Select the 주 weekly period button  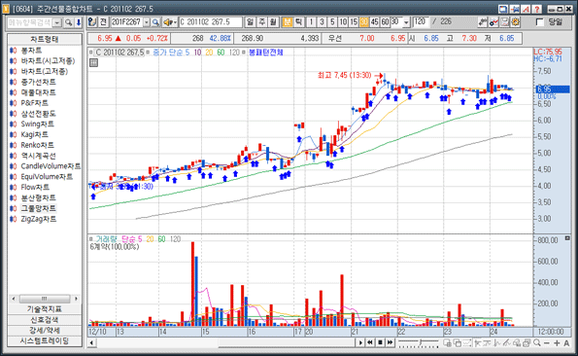(261, 22)
